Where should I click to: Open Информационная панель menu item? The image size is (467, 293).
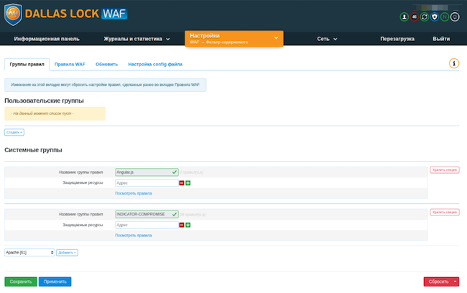(47, 39)
